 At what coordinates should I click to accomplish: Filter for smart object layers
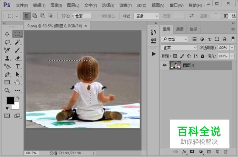(225, 39)
